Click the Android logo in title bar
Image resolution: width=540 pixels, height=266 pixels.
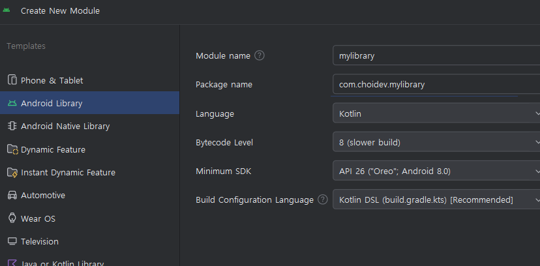click(8, 11)
